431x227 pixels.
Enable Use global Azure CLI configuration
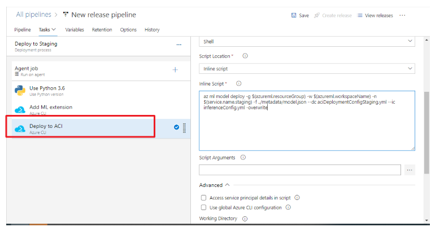[x=203, y=207]
